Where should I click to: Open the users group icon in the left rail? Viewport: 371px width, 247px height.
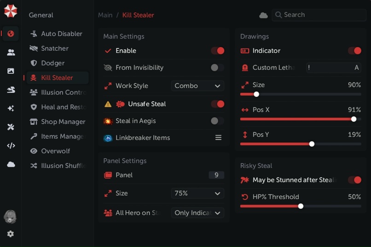(11, 53)
